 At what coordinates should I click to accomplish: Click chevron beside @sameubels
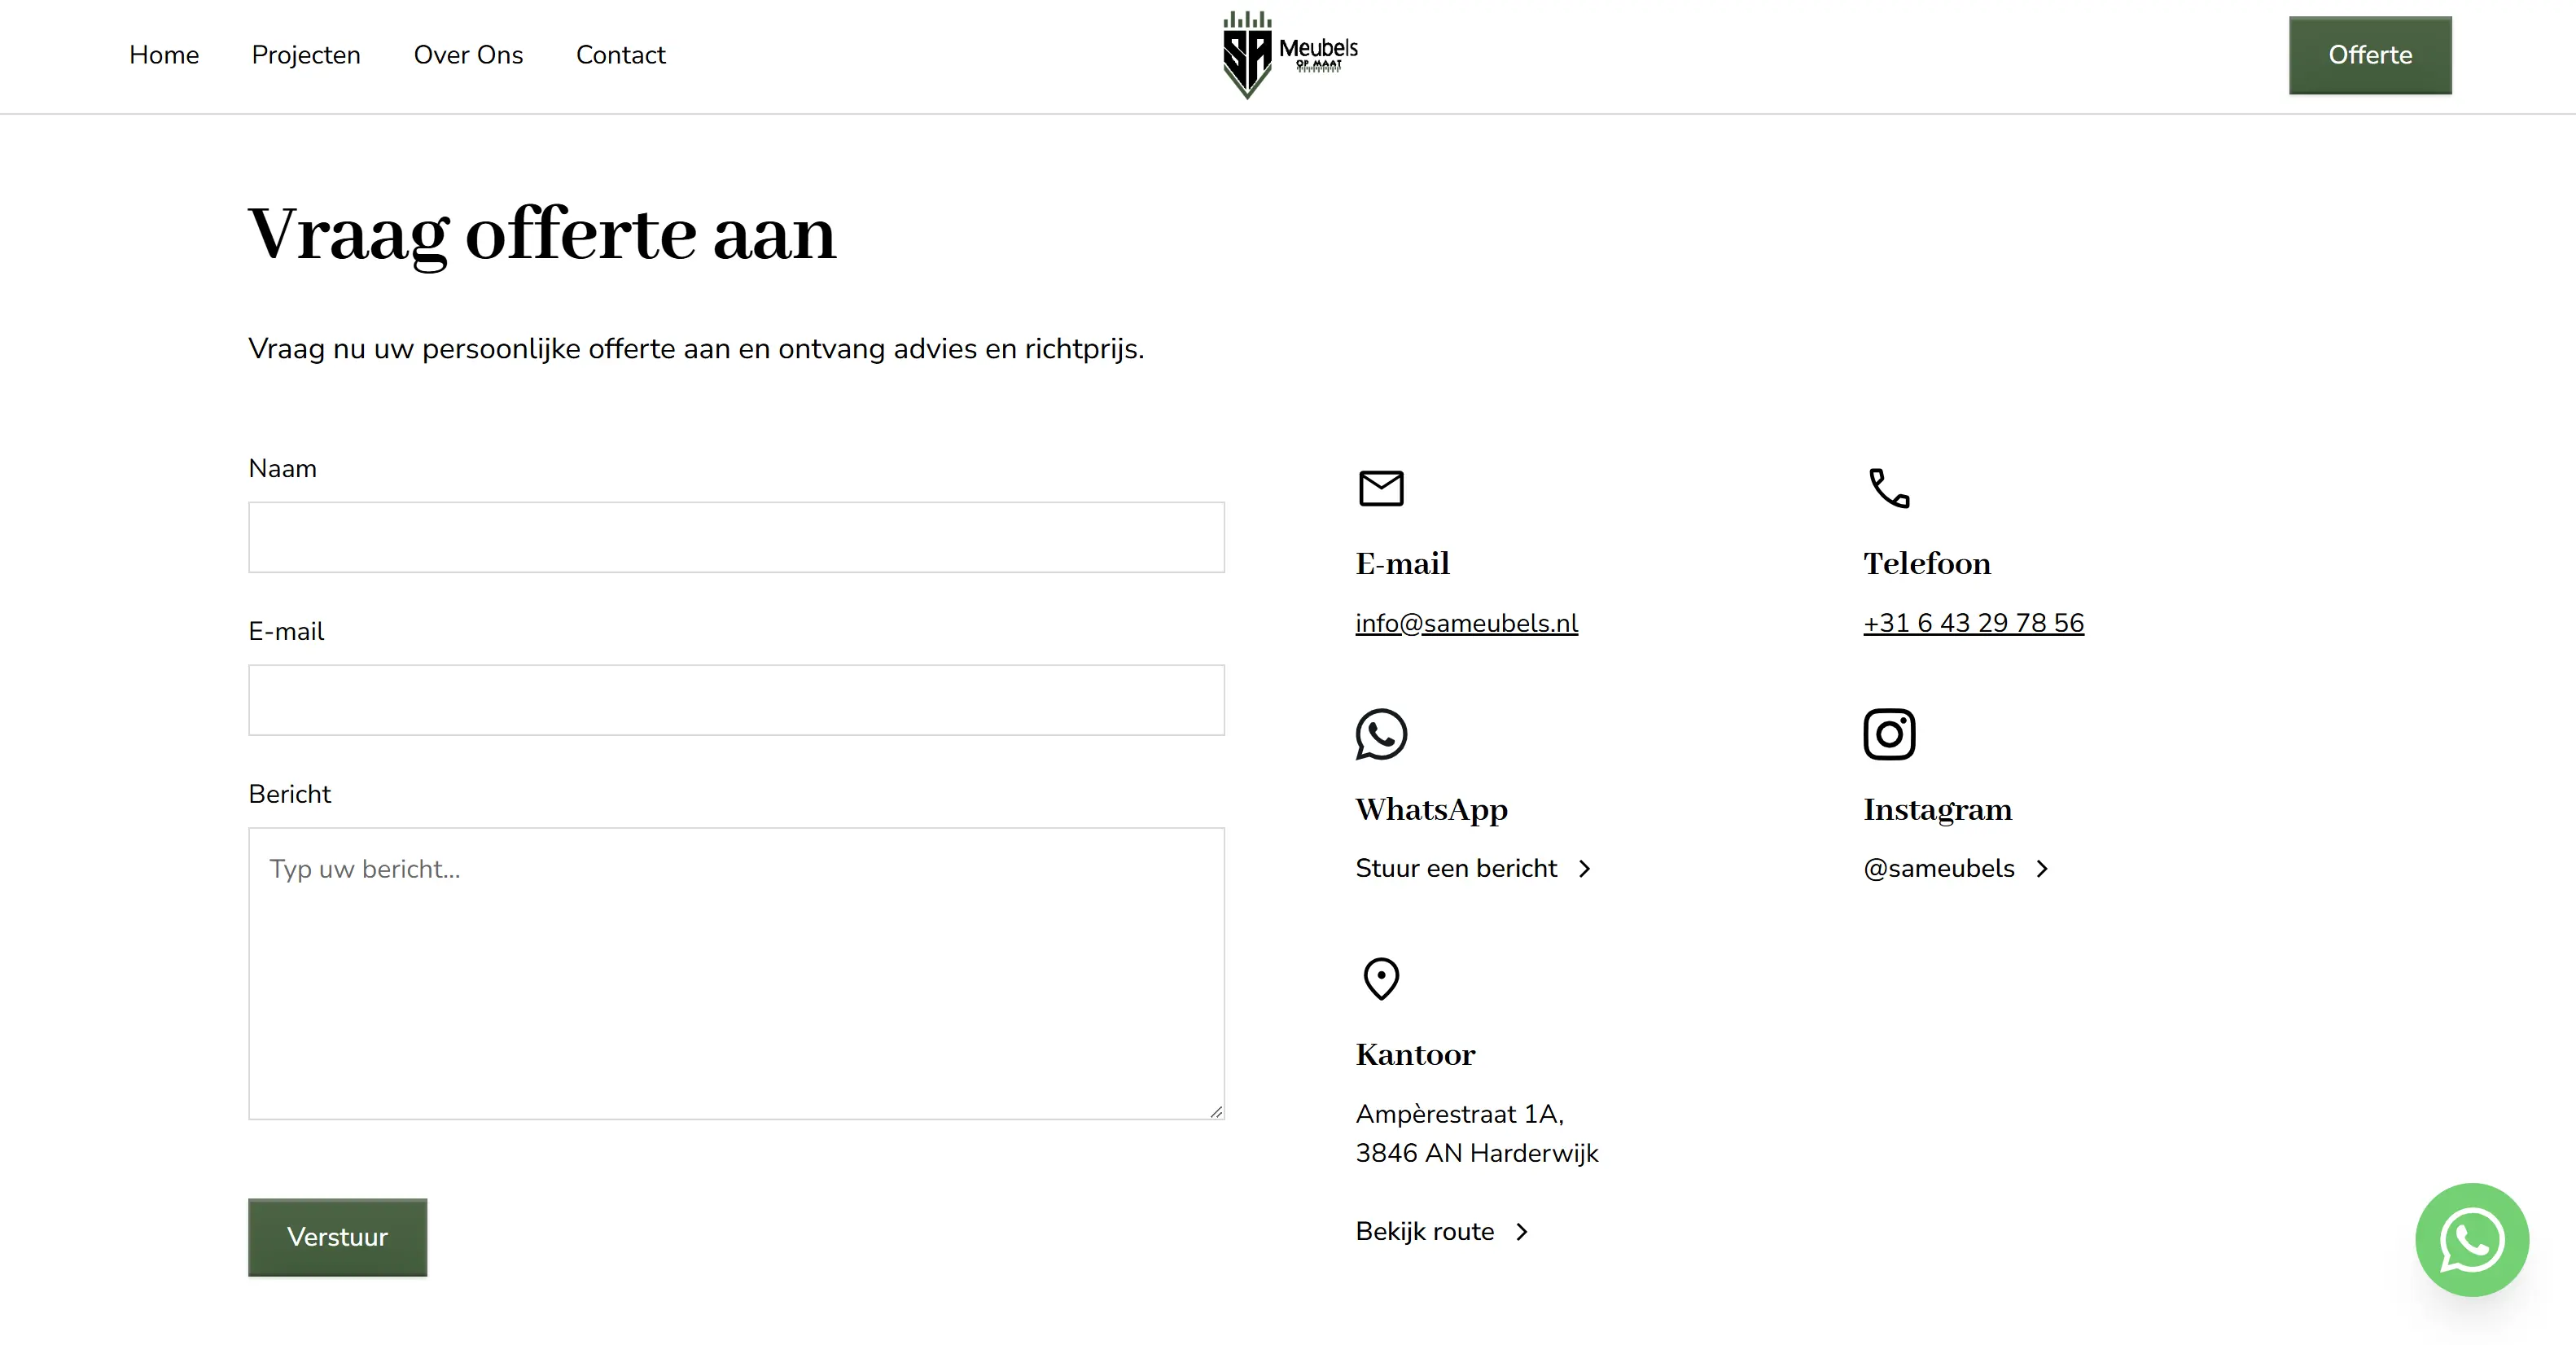pyautogui.click(x=2043, y=869)
